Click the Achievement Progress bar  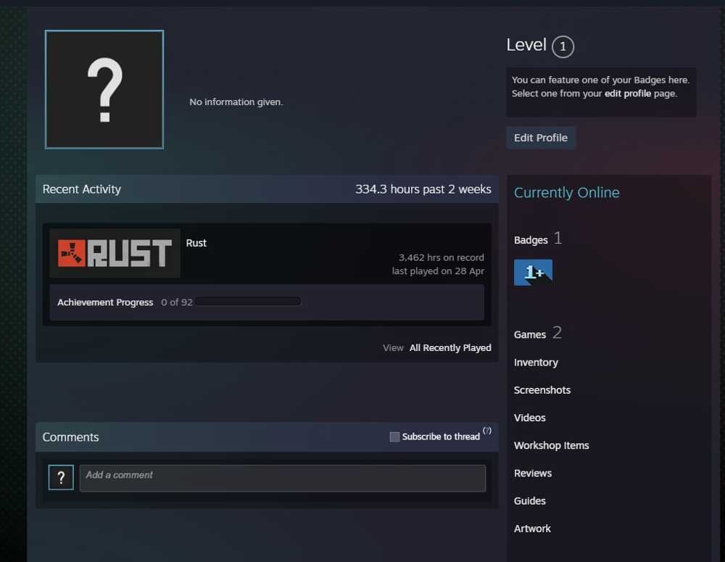[248, 302]
